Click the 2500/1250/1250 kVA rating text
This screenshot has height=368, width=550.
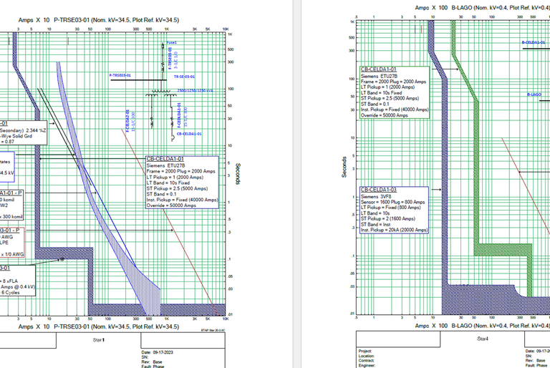195,90
